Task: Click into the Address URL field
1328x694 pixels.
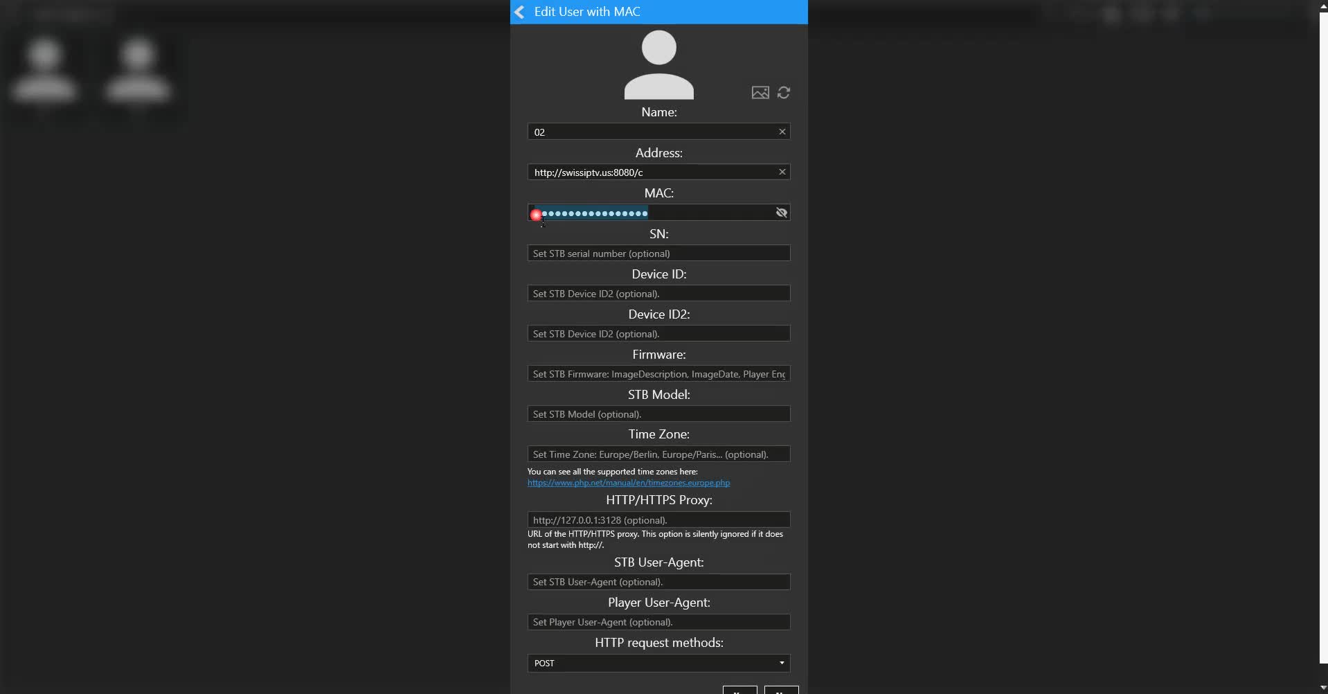Action: (x=651, y=172)
